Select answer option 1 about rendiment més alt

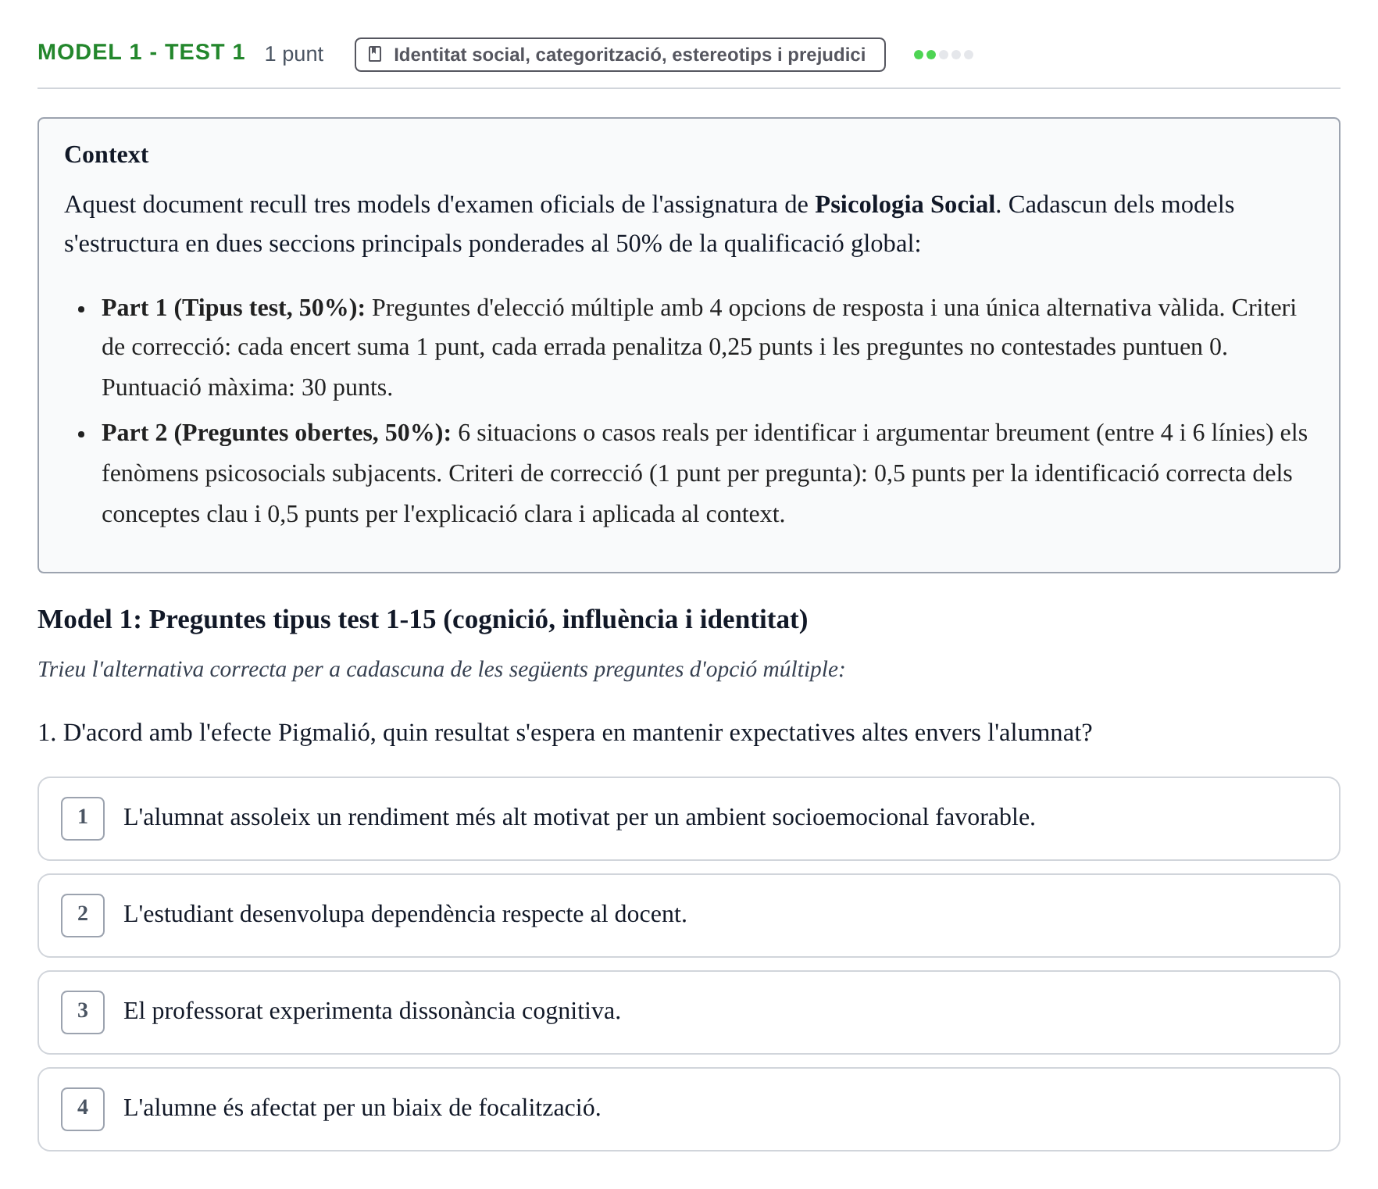[689, 819]
